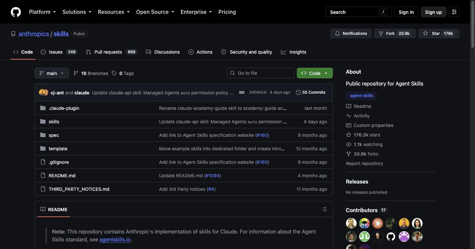Click the agent-skills topic tag
The width and height of the screenshot is (475, 249).
coord(361,95)
